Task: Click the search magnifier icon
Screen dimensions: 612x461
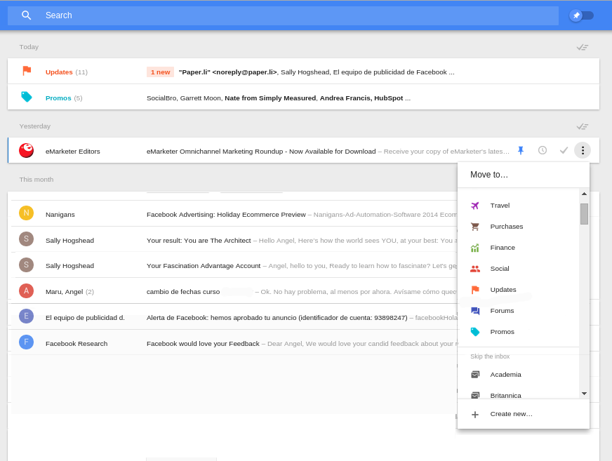Action: click(x=27, y=15)
